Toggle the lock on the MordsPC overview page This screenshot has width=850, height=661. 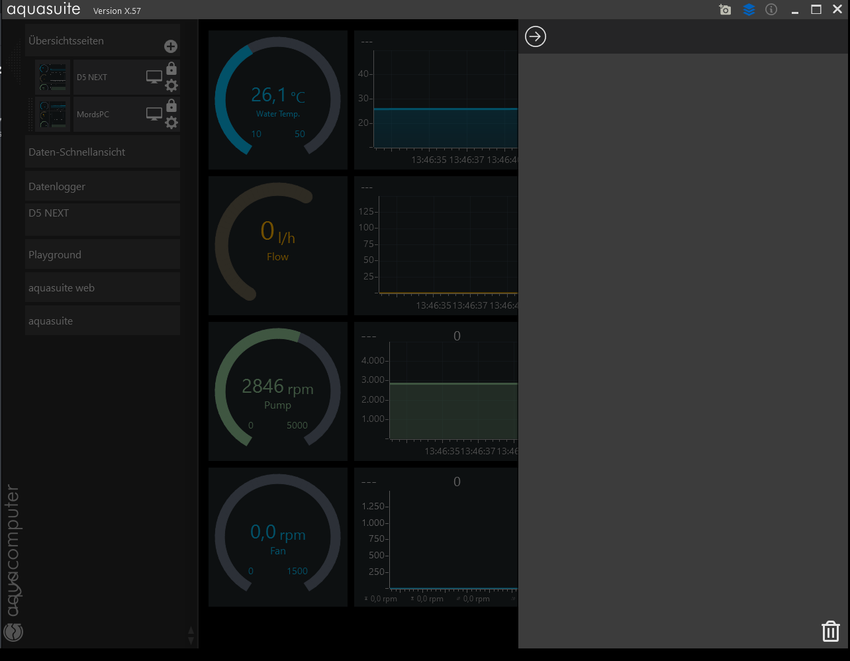tap(171, 105)
